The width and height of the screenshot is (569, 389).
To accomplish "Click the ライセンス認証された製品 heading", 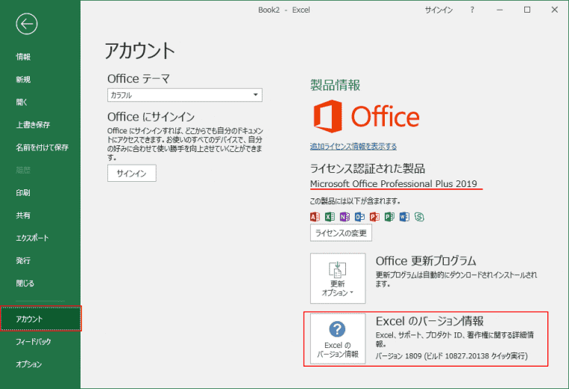I will pos(367,168).
